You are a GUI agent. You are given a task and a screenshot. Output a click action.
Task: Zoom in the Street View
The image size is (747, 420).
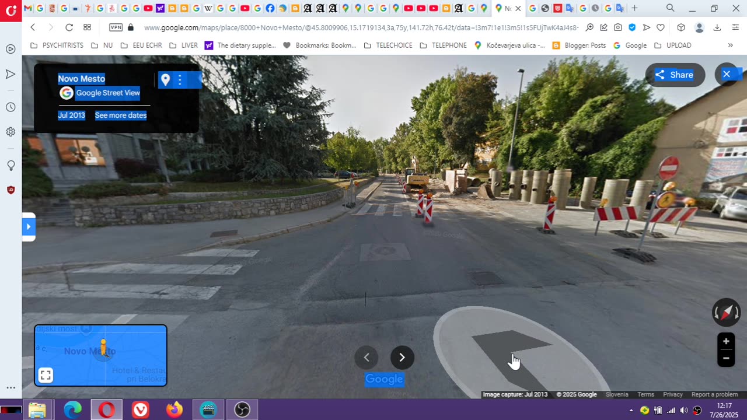pyautogui.click(x=726, y=341)
